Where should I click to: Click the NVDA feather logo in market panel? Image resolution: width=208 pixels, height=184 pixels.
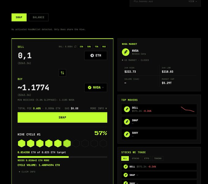pyautogui.click(x=126, y=52)
